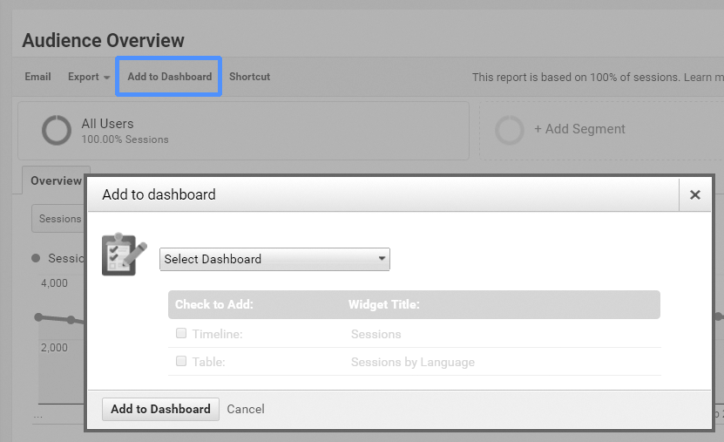724x442 pixels.
Task: Click the Check to Add header
Action: pos(213,305)
